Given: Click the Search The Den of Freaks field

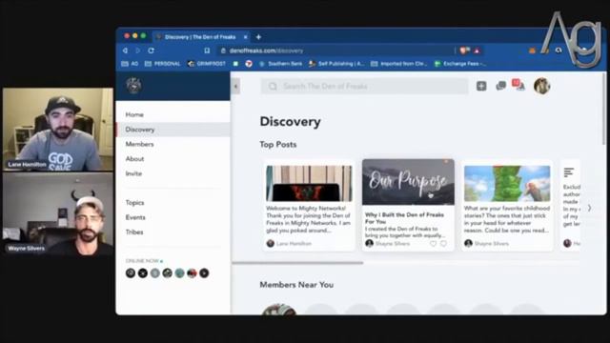Looking at the screenshot, I should pos(364,86).
